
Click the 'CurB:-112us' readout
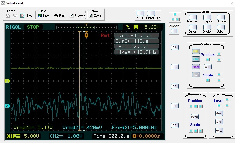(x=136, y=41)
